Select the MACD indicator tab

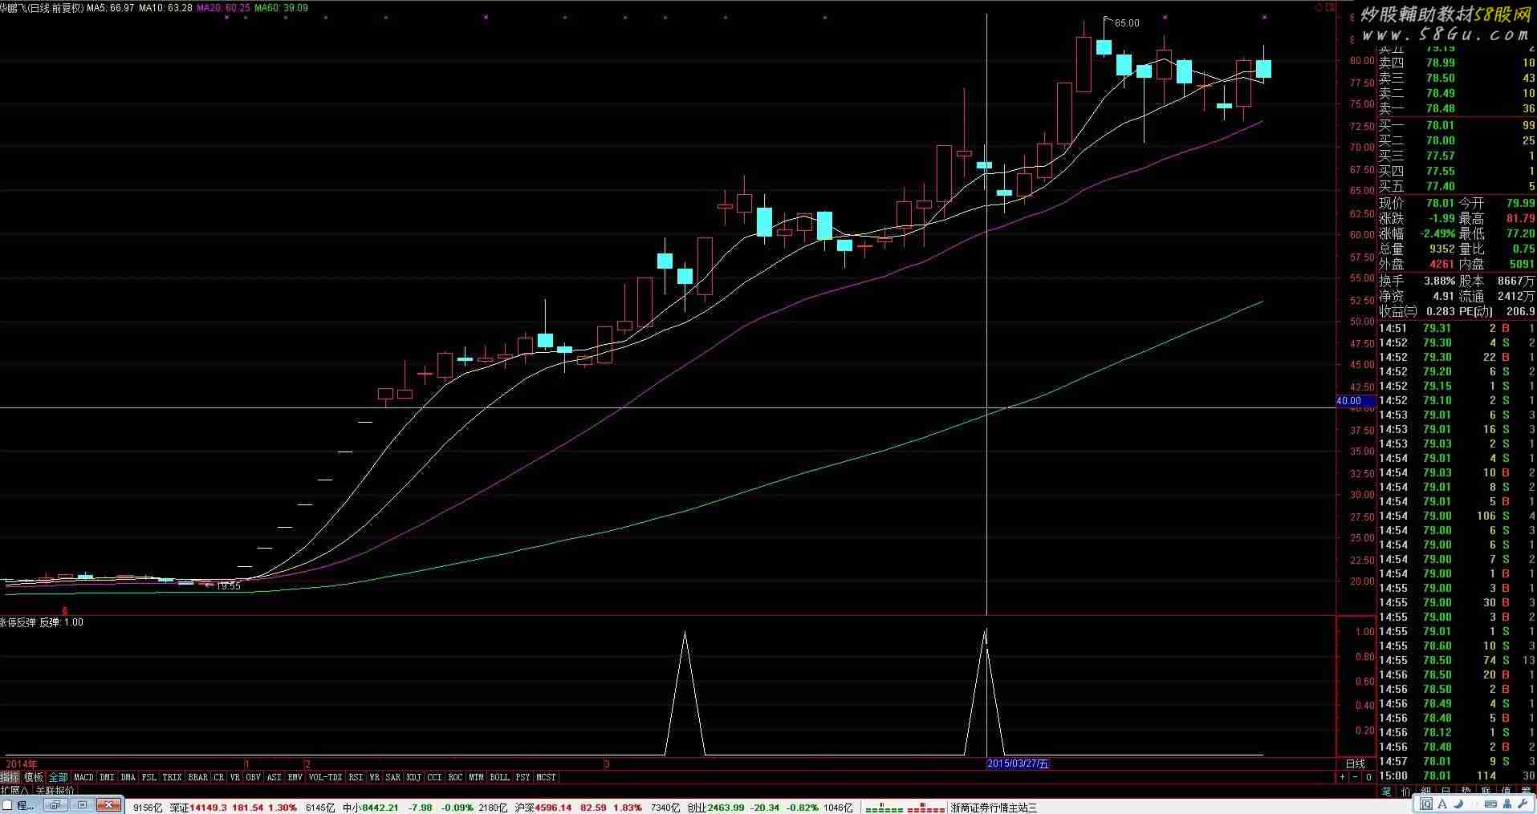[x=83, y=777]
